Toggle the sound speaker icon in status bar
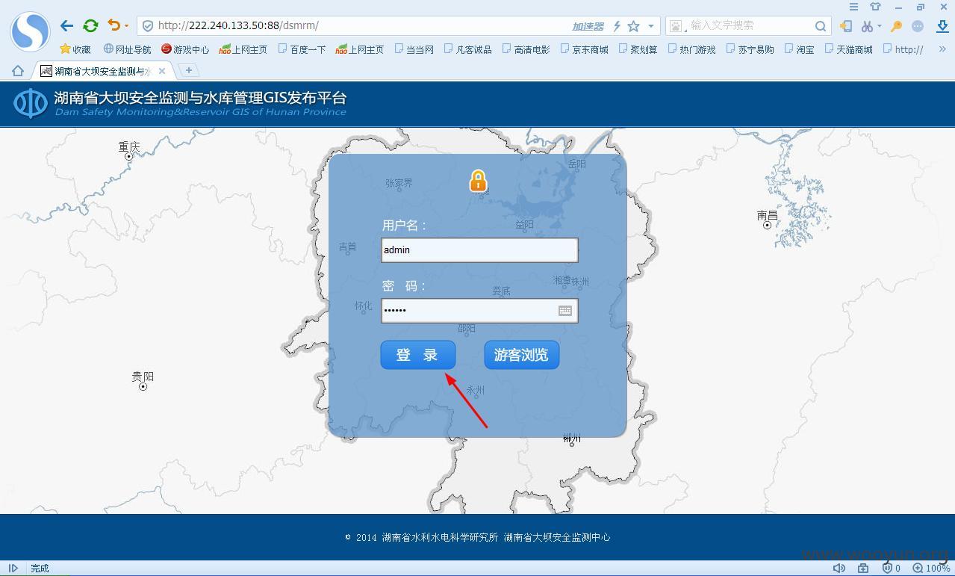The image size is (955, 576). [x=839, y=569]
